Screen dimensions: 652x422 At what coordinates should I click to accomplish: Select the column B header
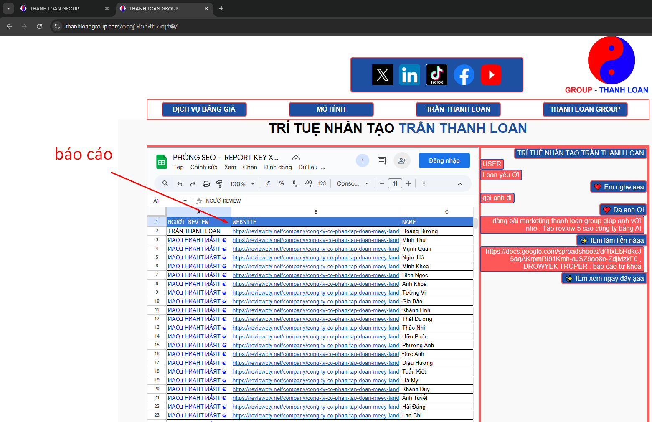(x=316, y=212)
